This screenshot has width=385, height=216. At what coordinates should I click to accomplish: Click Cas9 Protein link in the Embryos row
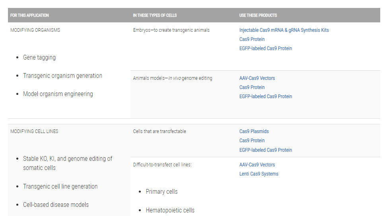point(252,39)
